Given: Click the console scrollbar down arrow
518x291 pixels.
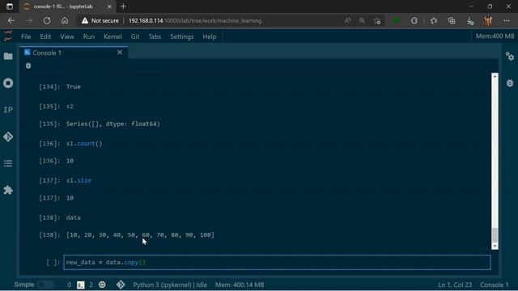Looking at the screenshot, I should click(495, 246).
